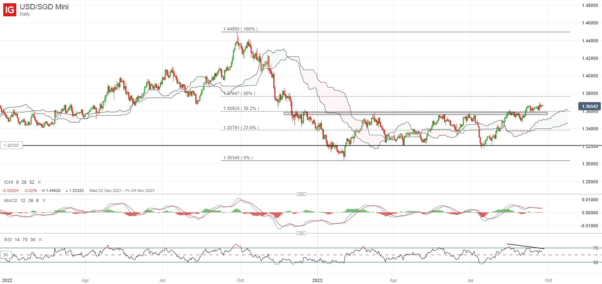Open ICHI 9 26 52 indicator settings
Screen dimensions: 602x284
pyautogui.click(x=20, y=183)
